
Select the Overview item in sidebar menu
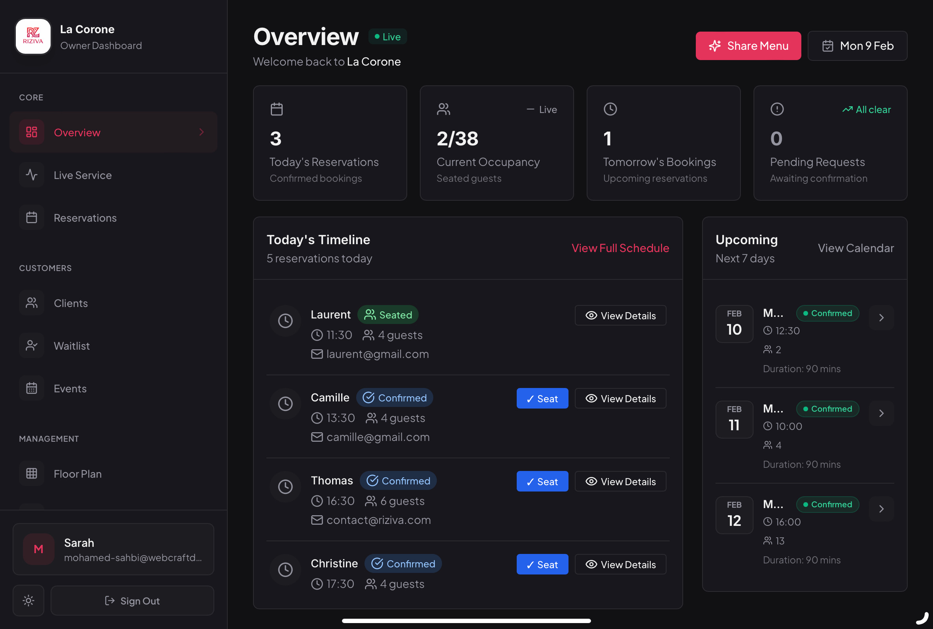coord(77,132)
